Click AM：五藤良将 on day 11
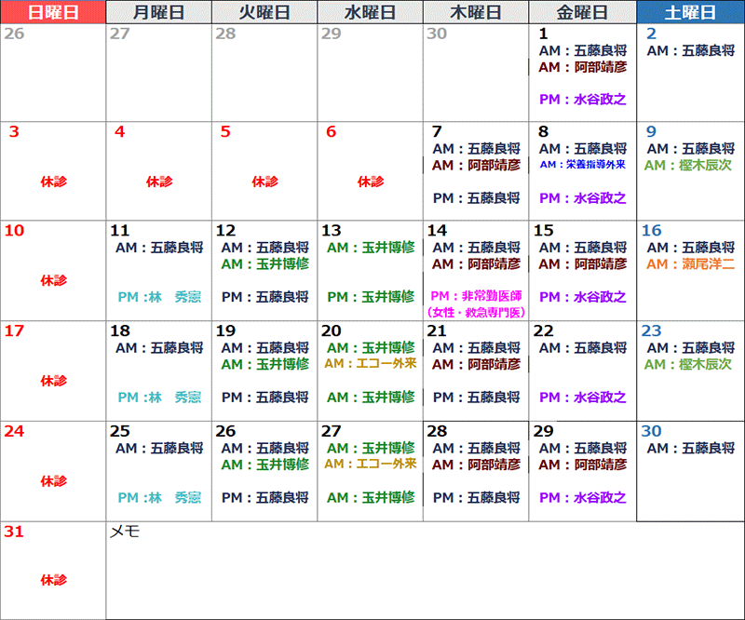745x620 pixels. point(159,248)
